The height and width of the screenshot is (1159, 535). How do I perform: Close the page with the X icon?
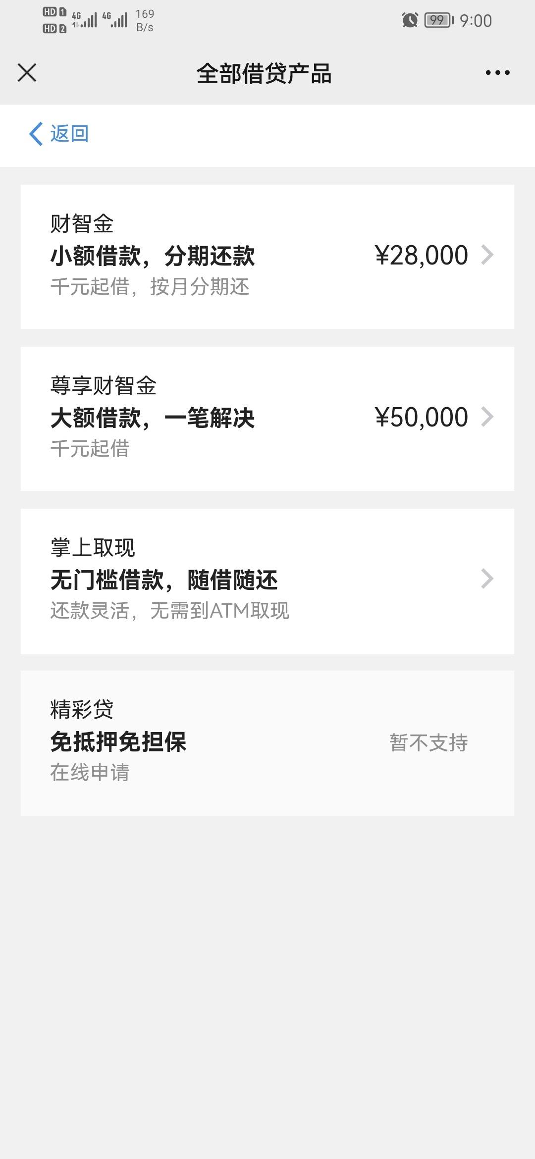pos(27,72)
